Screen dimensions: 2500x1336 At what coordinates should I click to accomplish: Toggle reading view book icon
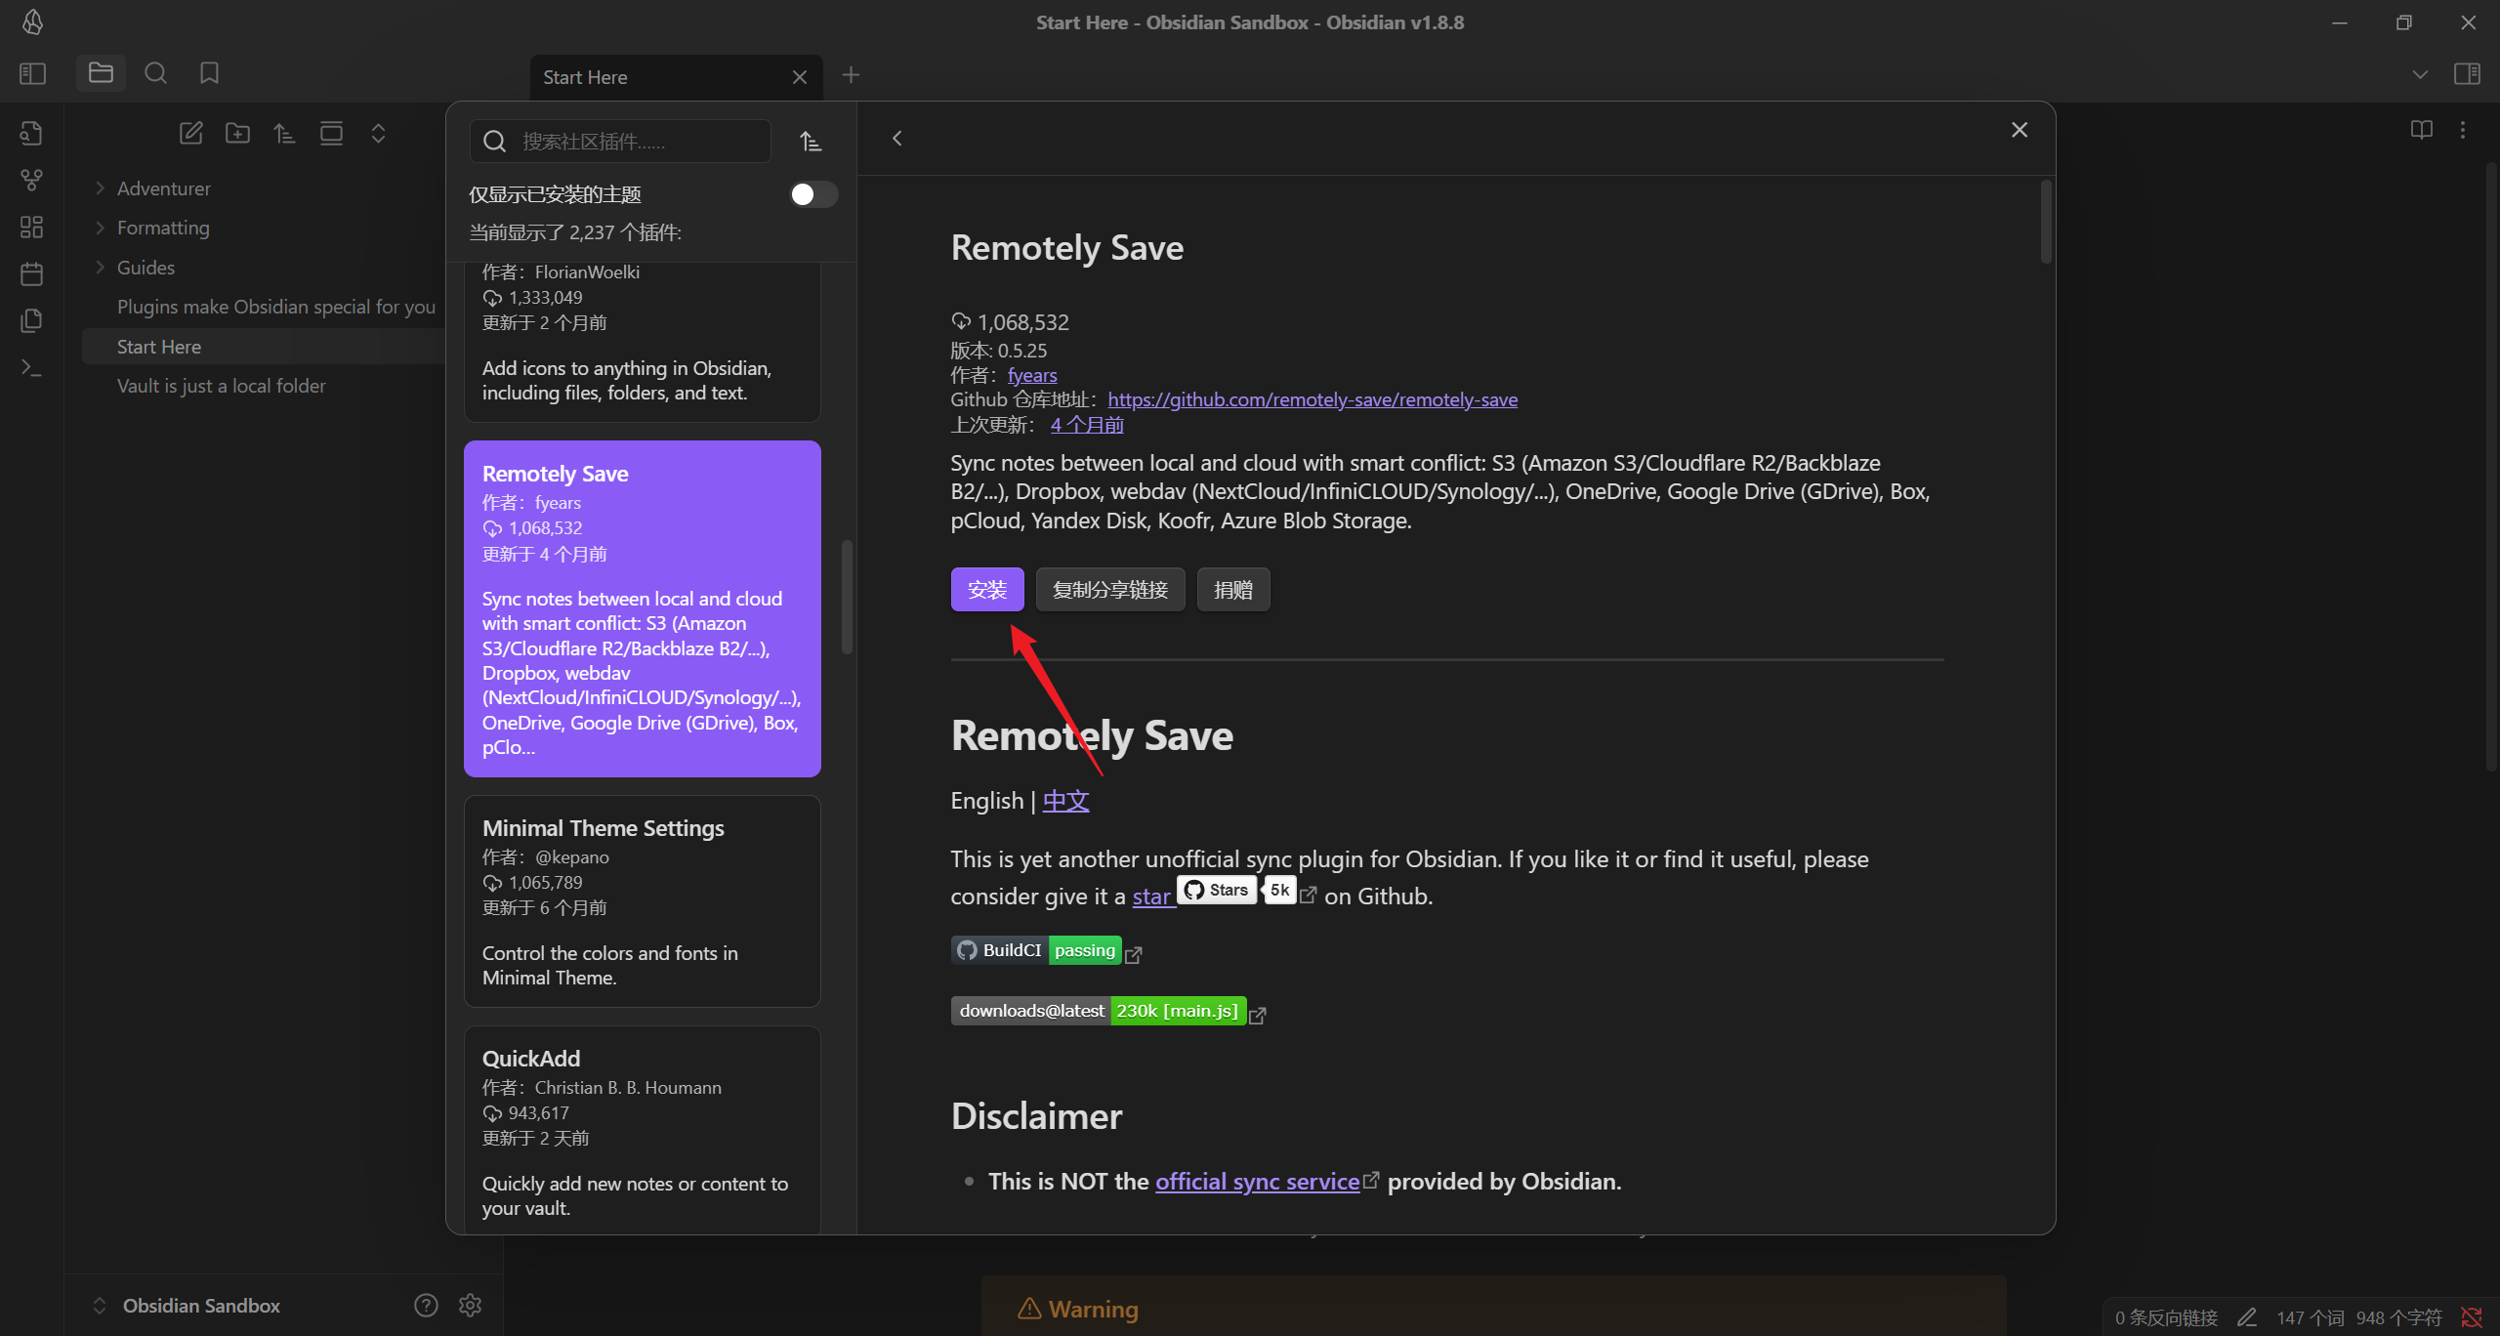2421,130
